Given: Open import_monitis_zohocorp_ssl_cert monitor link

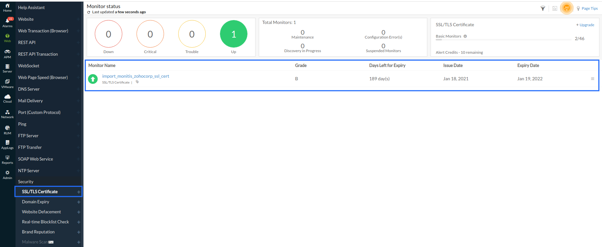Looking at the screenshot, I should (136, 76).
